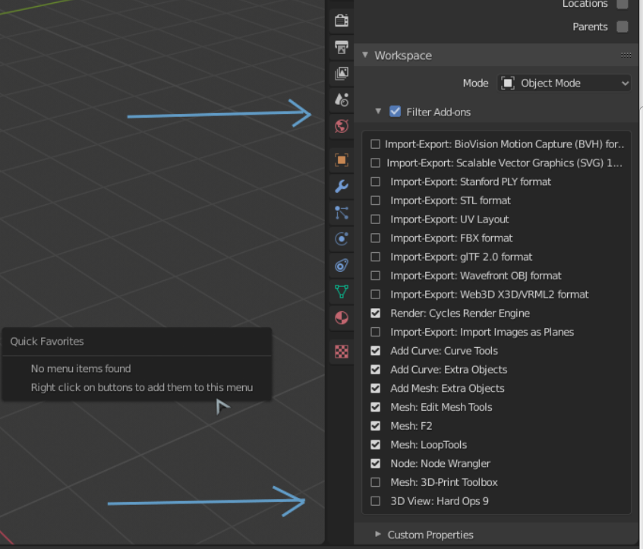Click 'No menu items found' text
The image size is (643, 549).
pos(80,368)
